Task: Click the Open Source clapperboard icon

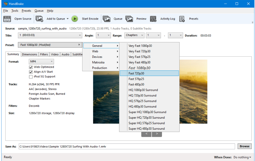Action: coord(7,19)
